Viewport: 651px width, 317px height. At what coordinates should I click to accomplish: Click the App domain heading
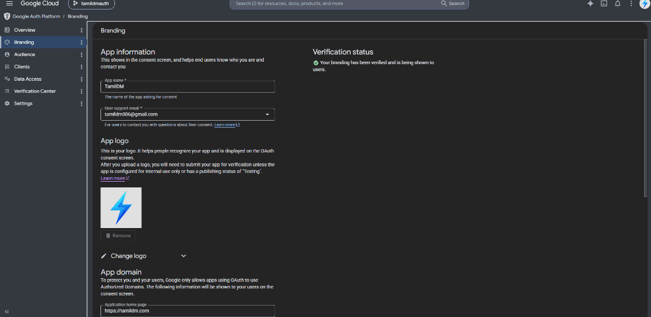pyautogui.click(x=121, y=272)
